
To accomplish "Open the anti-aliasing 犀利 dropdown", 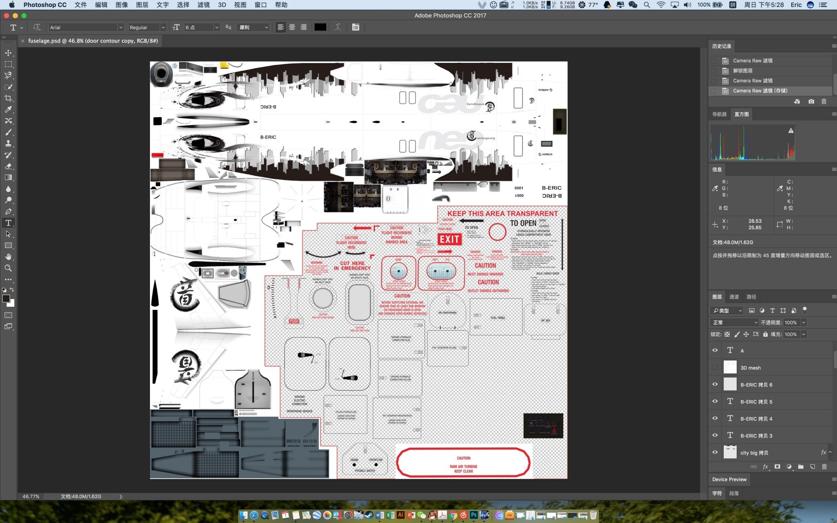I will point(253,27).
